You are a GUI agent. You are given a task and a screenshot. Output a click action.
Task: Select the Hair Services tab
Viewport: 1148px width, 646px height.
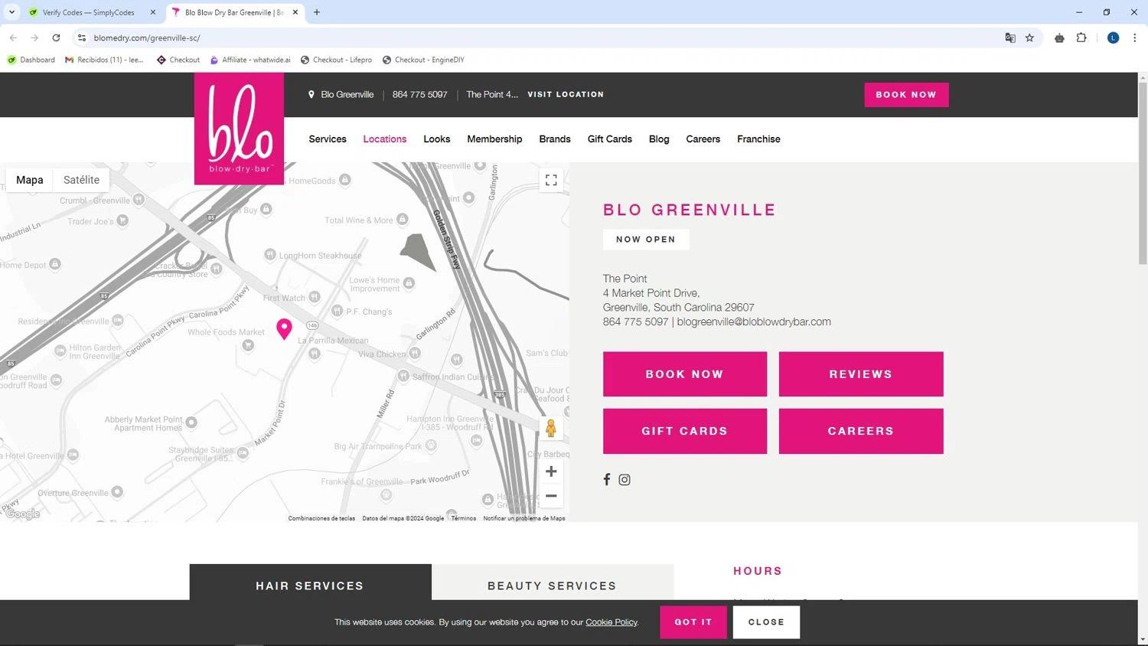click(310, 582)
